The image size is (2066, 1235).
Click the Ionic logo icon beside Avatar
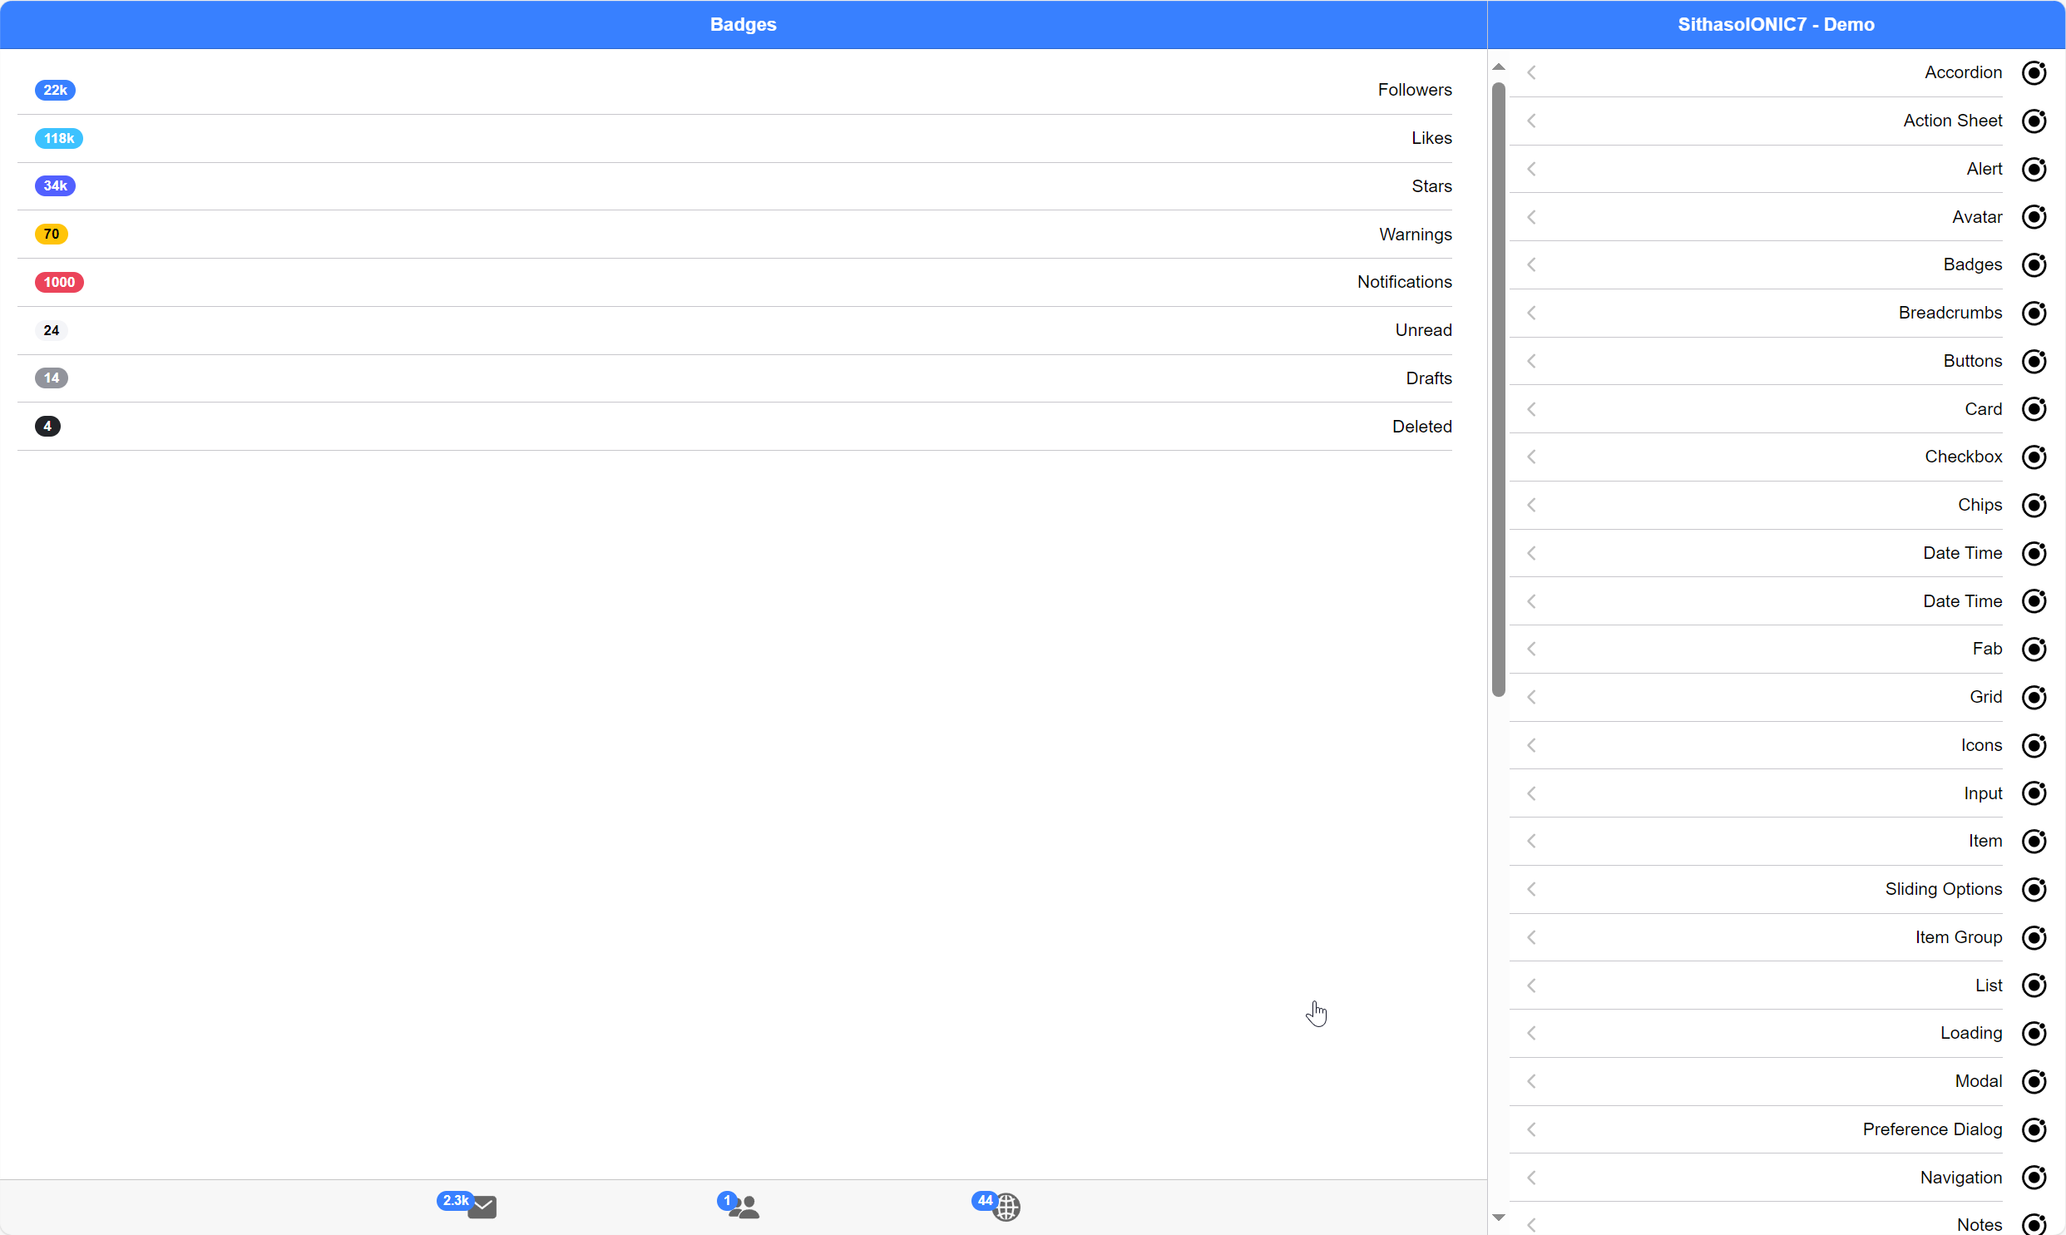[x=2034, y=217]
